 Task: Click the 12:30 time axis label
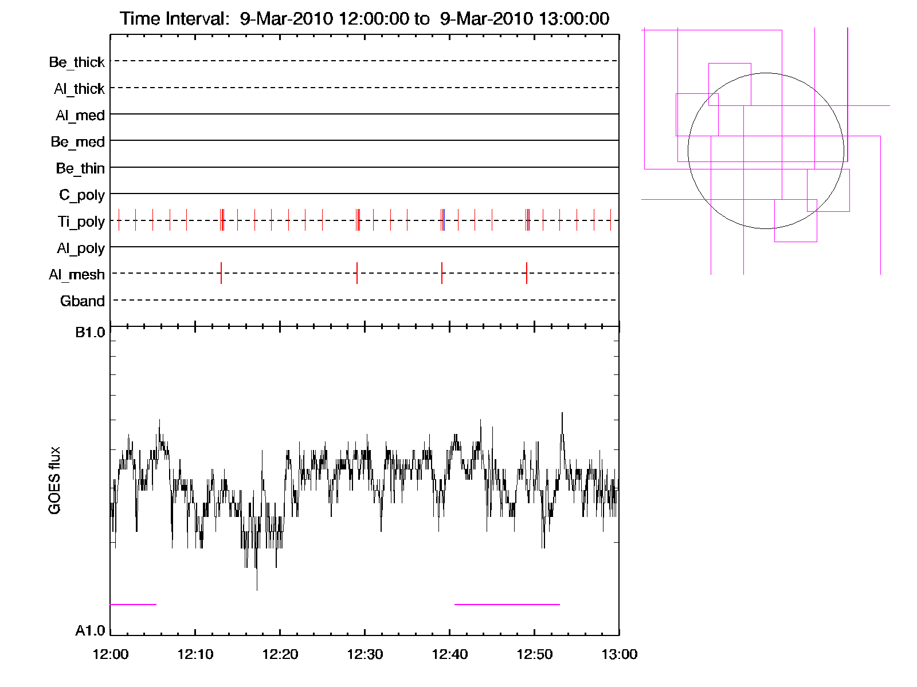[365, 654]
